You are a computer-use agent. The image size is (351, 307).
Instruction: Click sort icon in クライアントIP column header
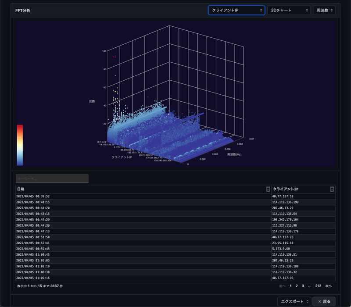[x=332, y=189]
